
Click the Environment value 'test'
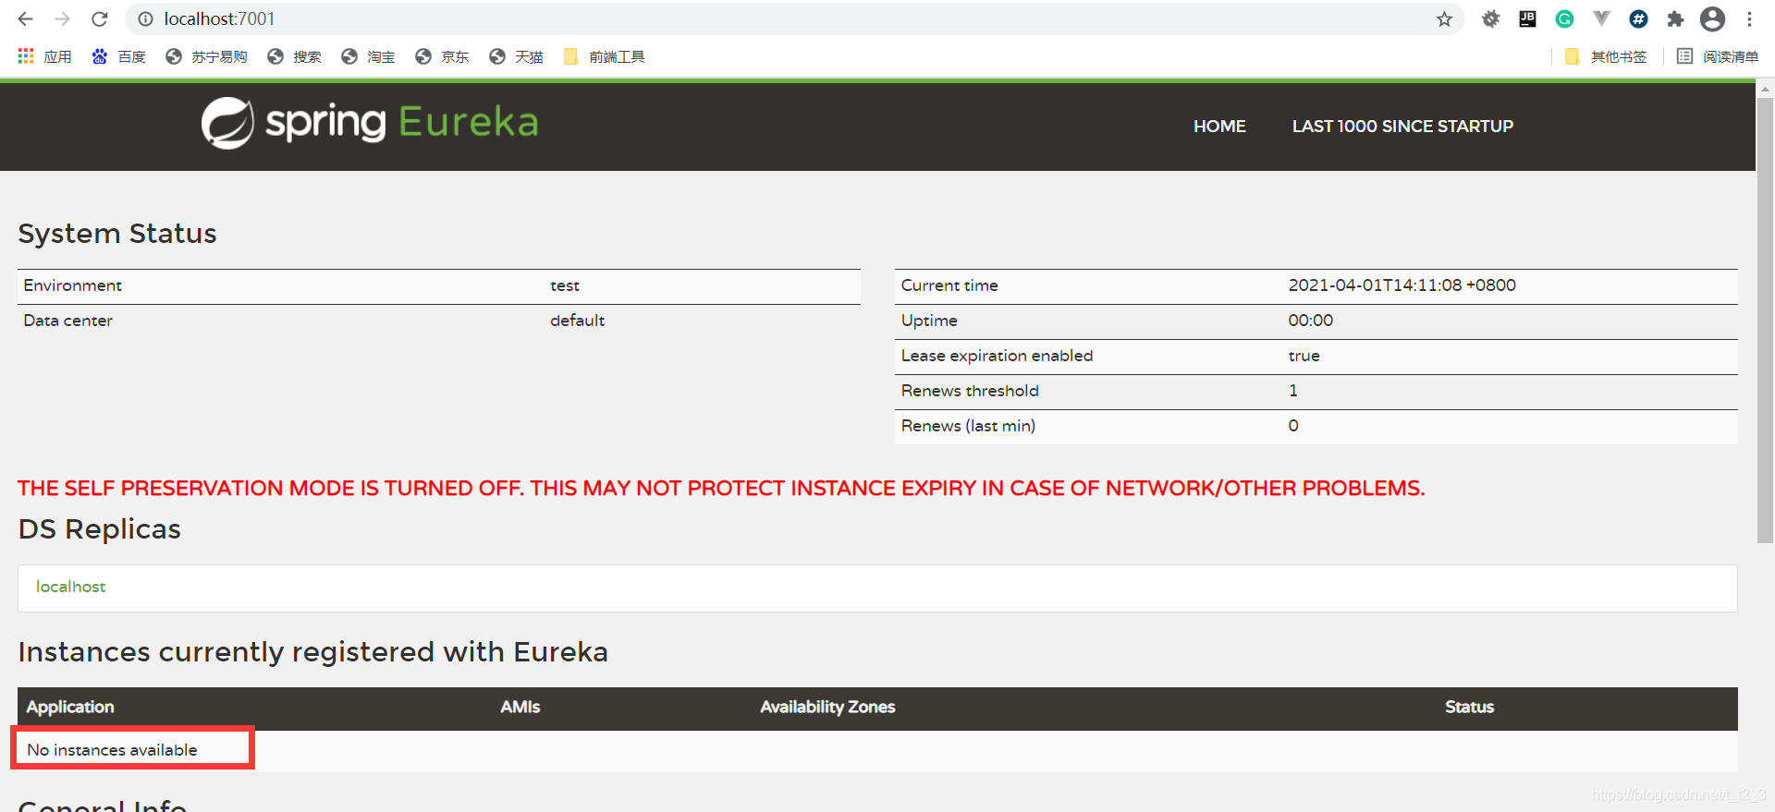(x=565, y=285)
